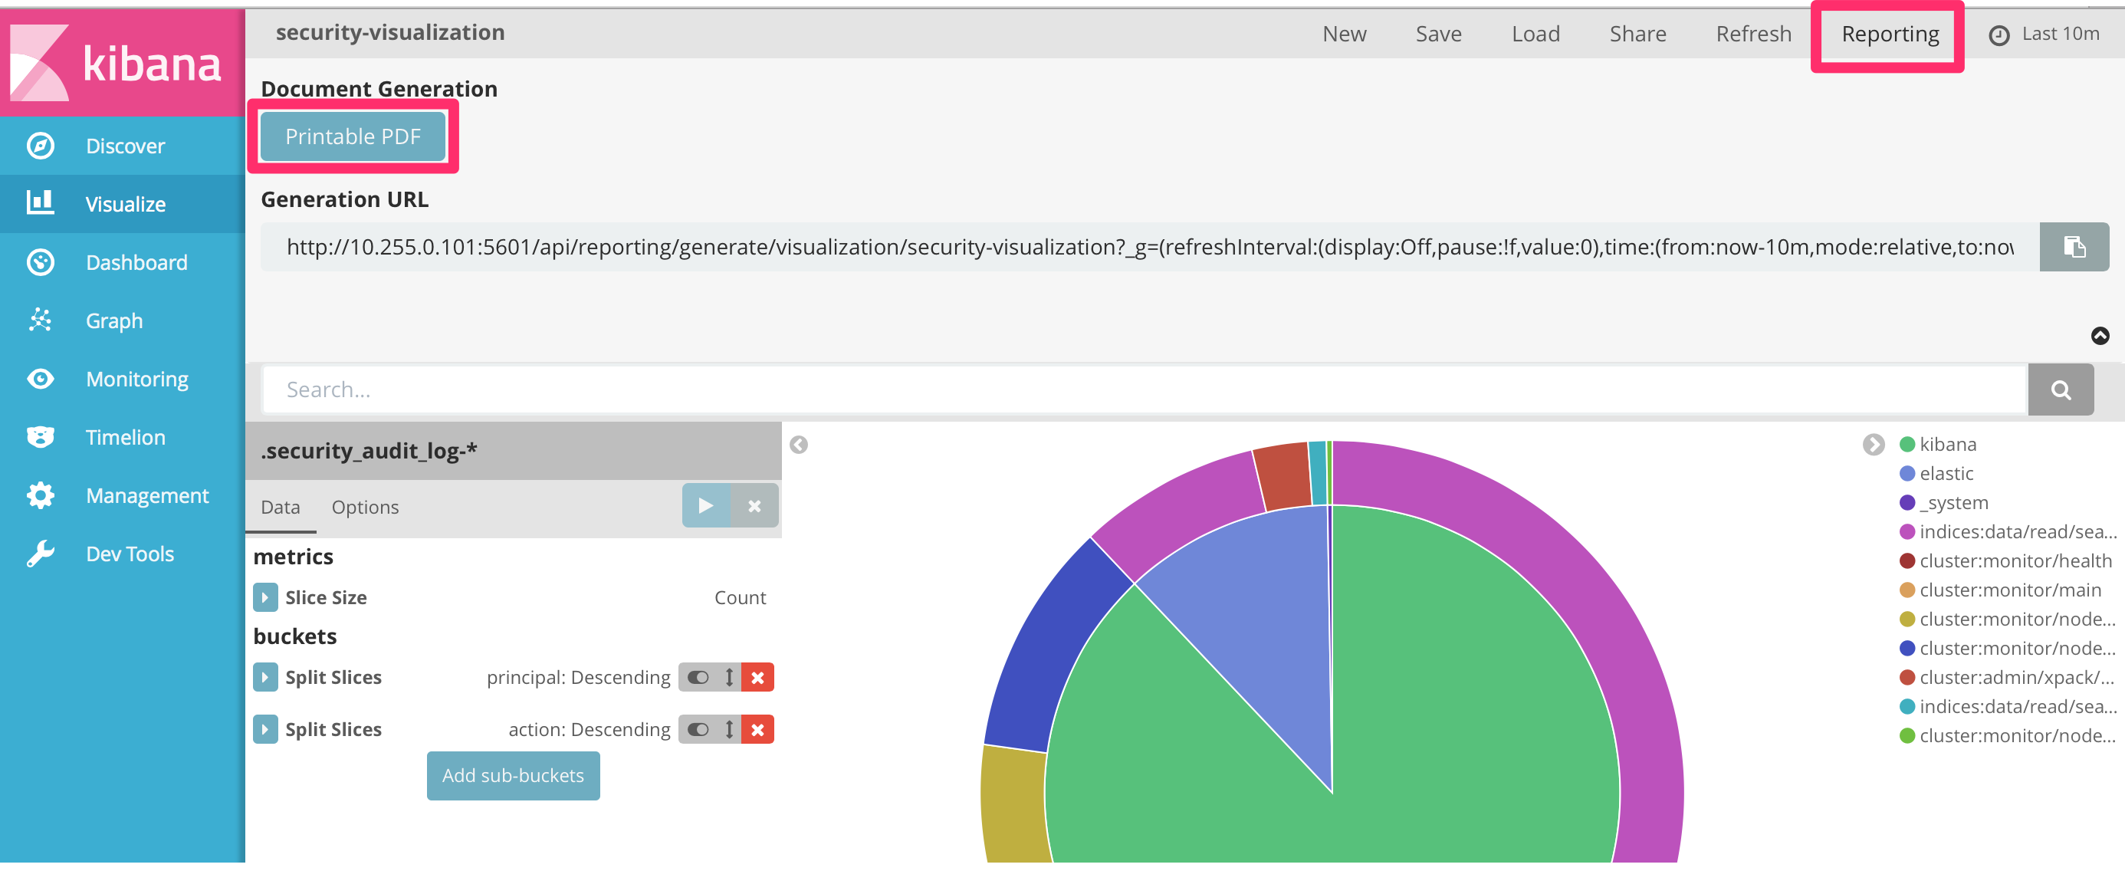The width and height of the screenshot is (2125, 894).
Task: Click the Printable PDF button
Action: click(353, 137)
